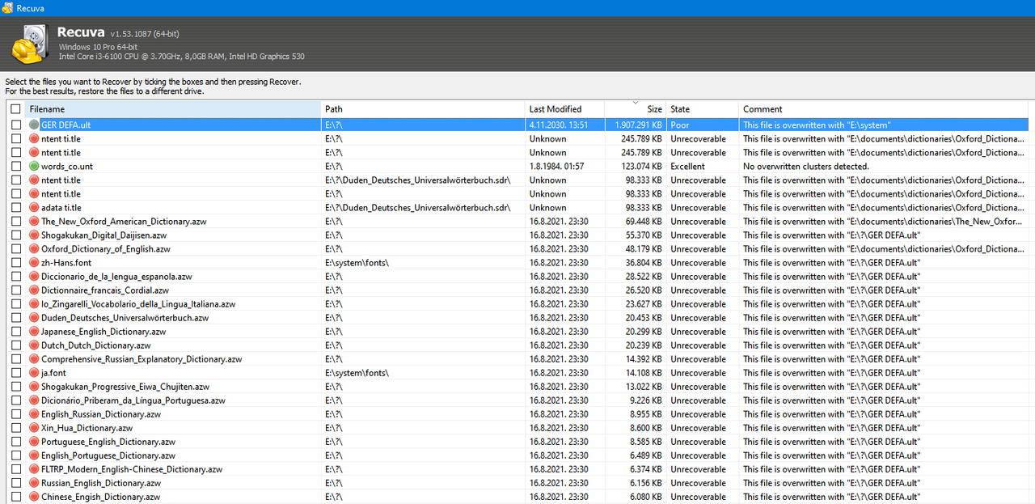Click "No overwritten clusters detected." comment

coord(806,167)
